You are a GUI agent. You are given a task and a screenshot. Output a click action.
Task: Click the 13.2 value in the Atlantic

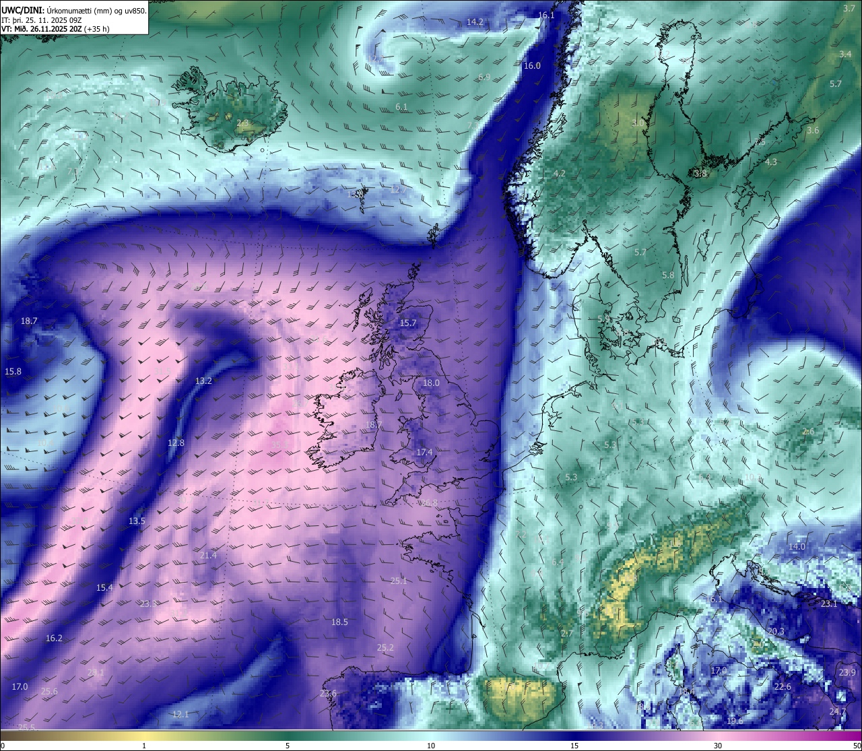coord(203,381)
